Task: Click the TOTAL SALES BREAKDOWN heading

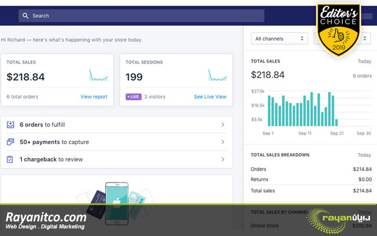Action: pyautogui.click(x=280, y=155)
